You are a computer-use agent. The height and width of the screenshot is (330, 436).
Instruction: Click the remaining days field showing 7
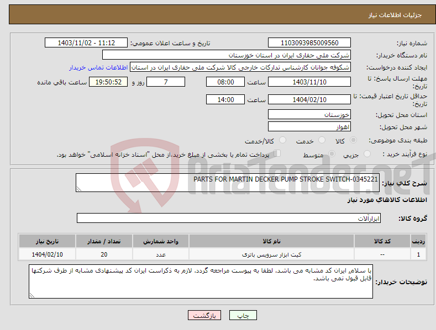[166, 82]
